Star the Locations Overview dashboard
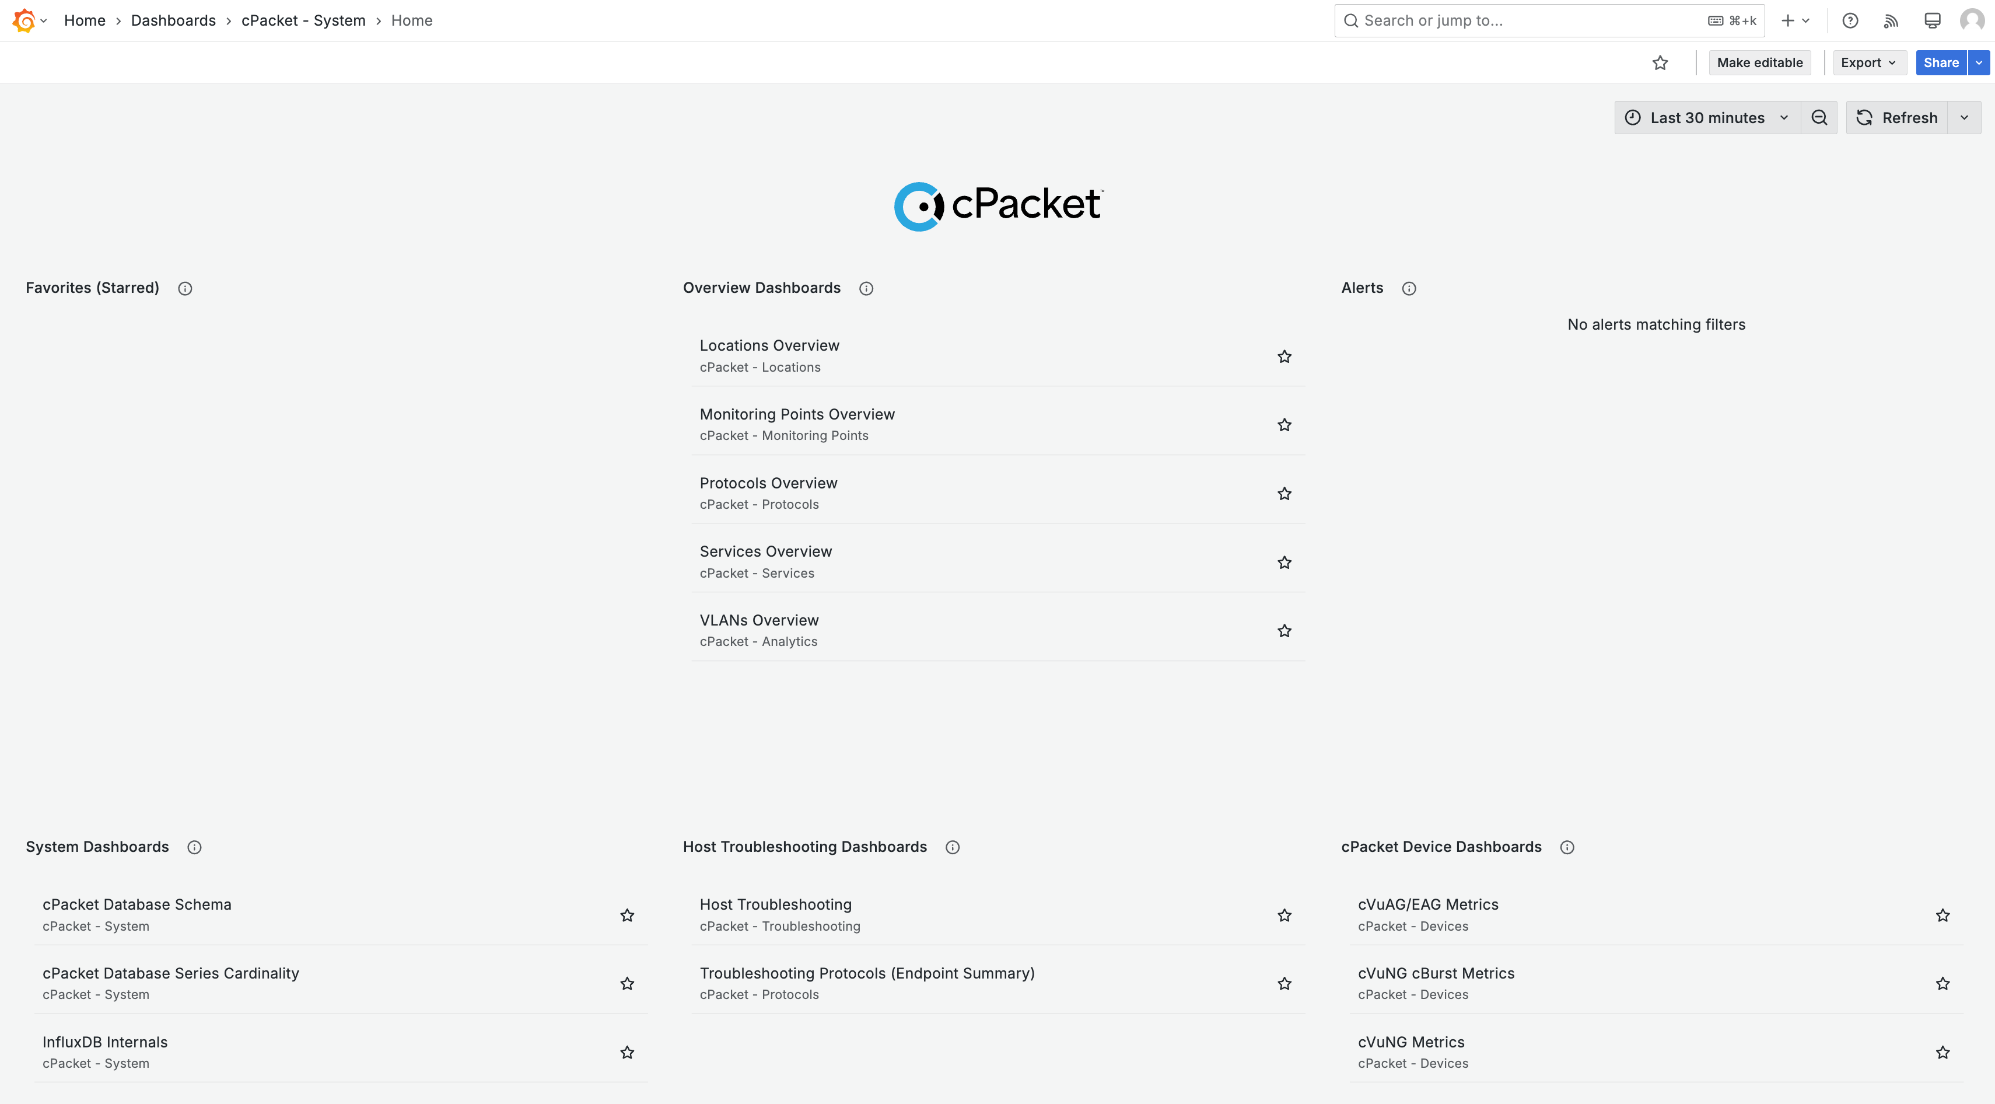This screenshot has height=1104, width=1995. tap(1284, 357)
